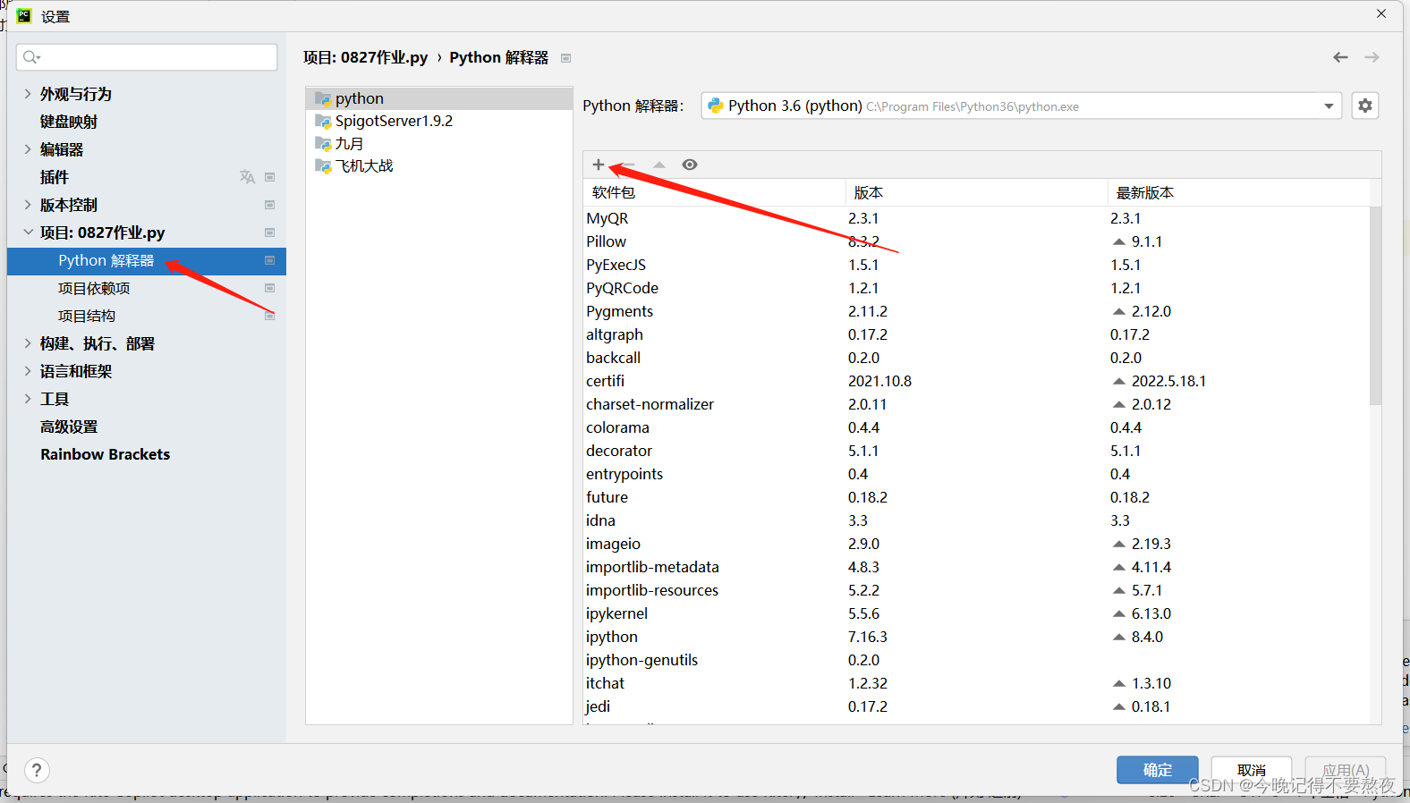1410x803 pixels.
Task: Click the PyCharm logo in title bar
Action: tap(24, 15)
